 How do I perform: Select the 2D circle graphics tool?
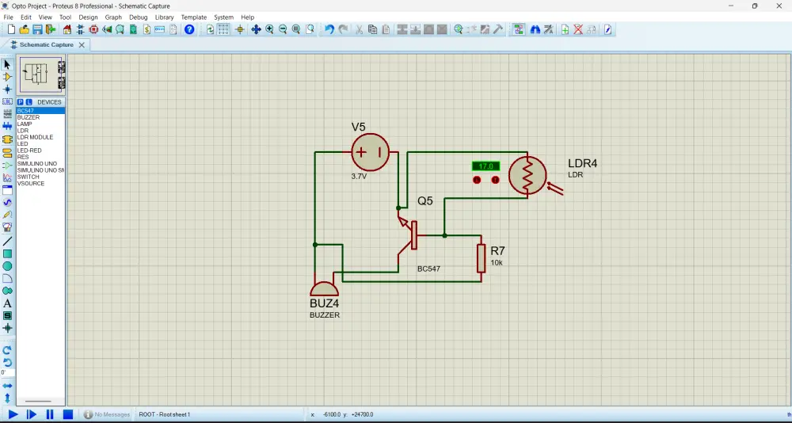click(x=7, y=266)
